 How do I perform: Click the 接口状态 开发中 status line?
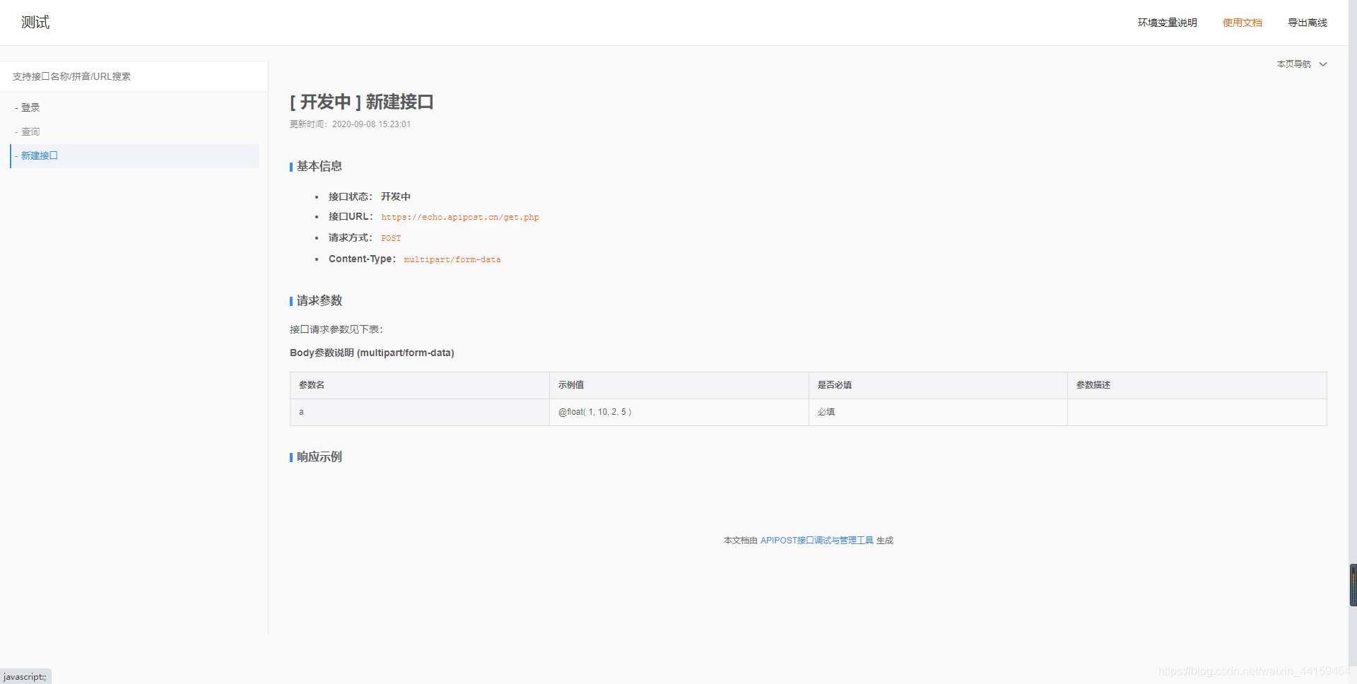(369, 196)
